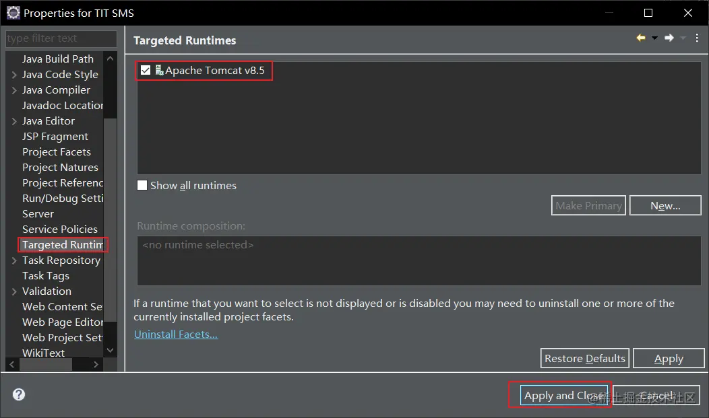Open JSP Fragment settings
The width and height of the screenshot is (709, 418).
55,137
